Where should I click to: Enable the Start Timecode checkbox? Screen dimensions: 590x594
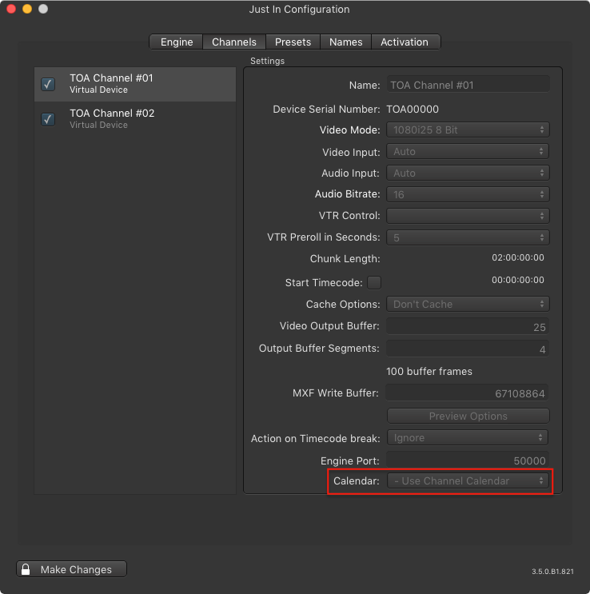(x=374, y=282)
